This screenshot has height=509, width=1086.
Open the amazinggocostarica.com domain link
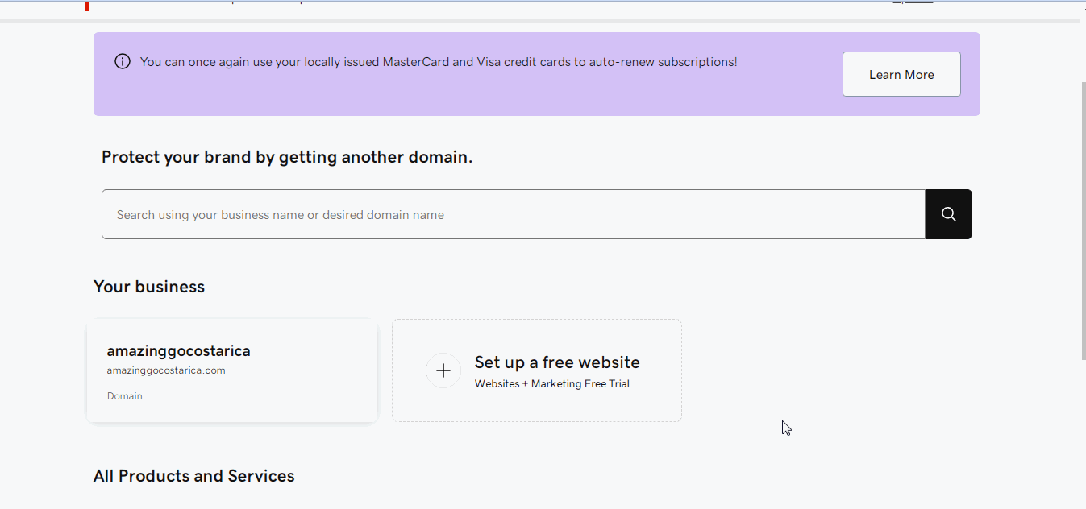(166, 370)
